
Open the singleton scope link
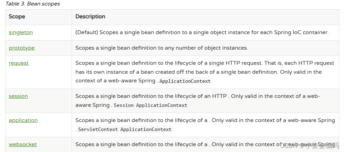tap(21, 32)
